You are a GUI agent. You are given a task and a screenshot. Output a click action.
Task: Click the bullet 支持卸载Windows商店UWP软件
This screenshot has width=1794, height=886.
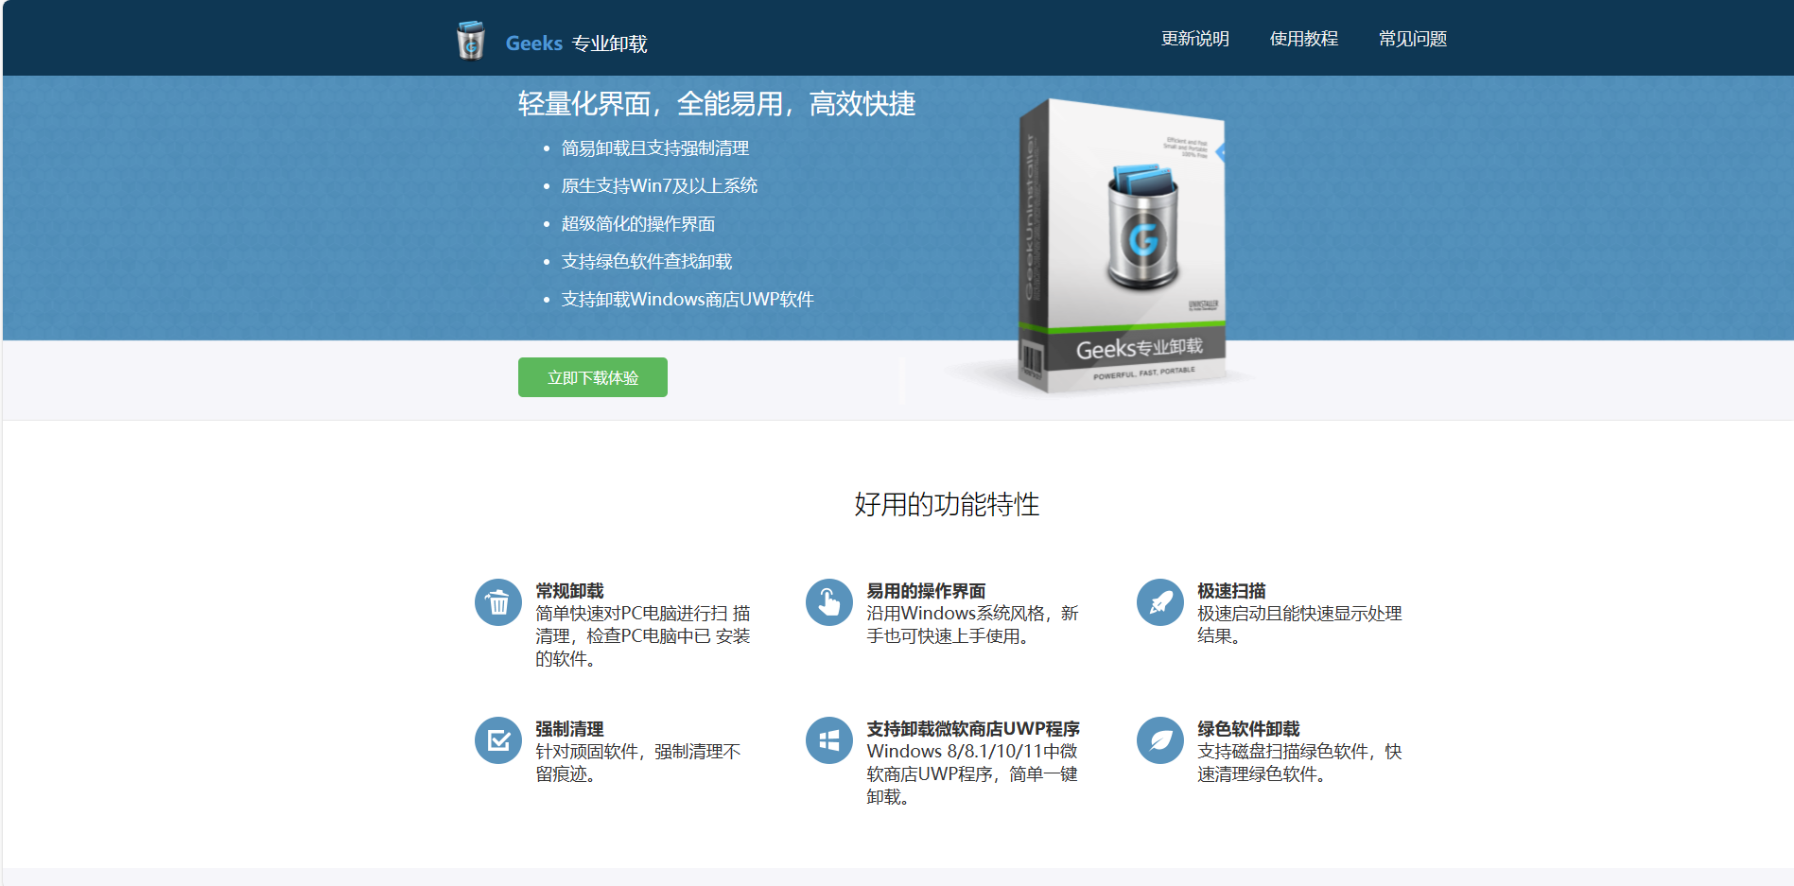(x=688, y=300)
